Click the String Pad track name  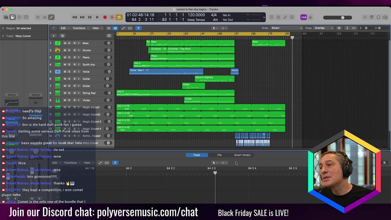(x=89, y=93)
